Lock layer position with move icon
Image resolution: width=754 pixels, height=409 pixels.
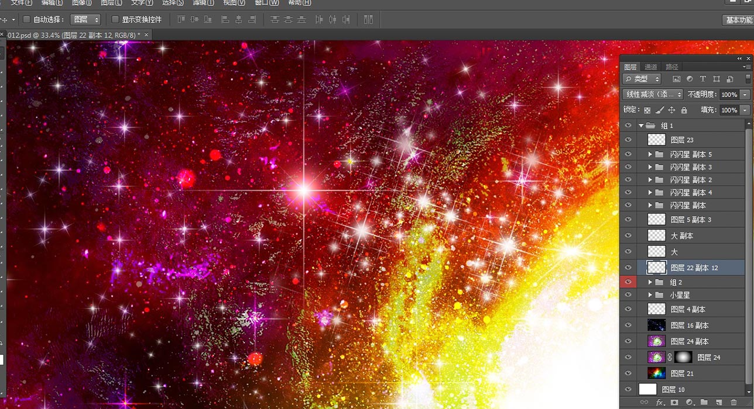click(672, 110)
